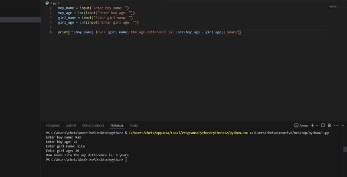Click the Python terminal shell icon
Image resolution: width=347 pixels, height=177 pixels.
click(x=297, y=125)
